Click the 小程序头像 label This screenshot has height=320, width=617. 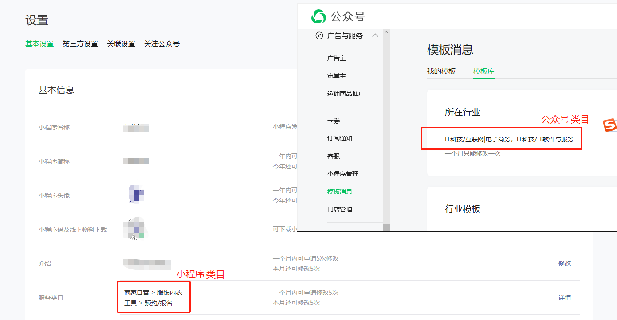[x=54, y=195]
